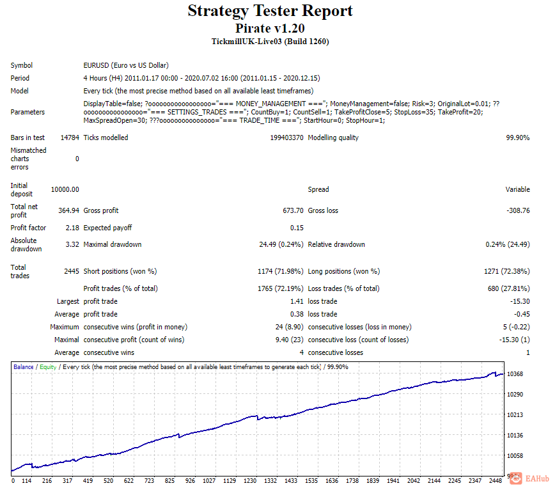Click the total trades value 2445

(x=72, y=271)
